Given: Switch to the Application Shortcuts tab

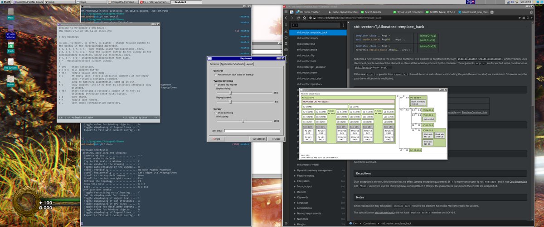Looking at the screenshot, I should (x=232, y=64).
